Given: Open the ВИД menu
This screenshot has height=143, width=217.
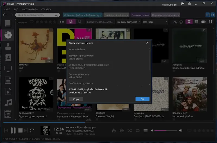Looking at the screenshot, I should pos(16,9).
